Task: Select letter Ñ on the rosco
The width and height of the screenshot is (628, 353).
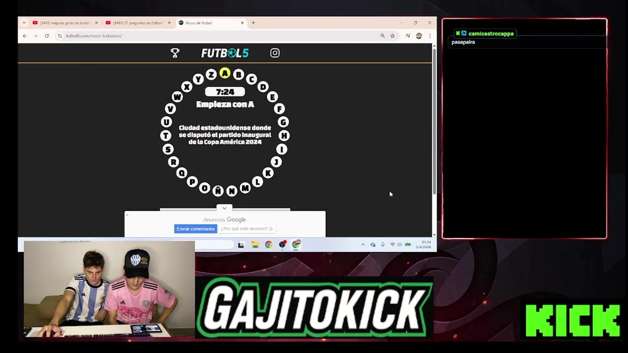Action: [x=218, y=191]
